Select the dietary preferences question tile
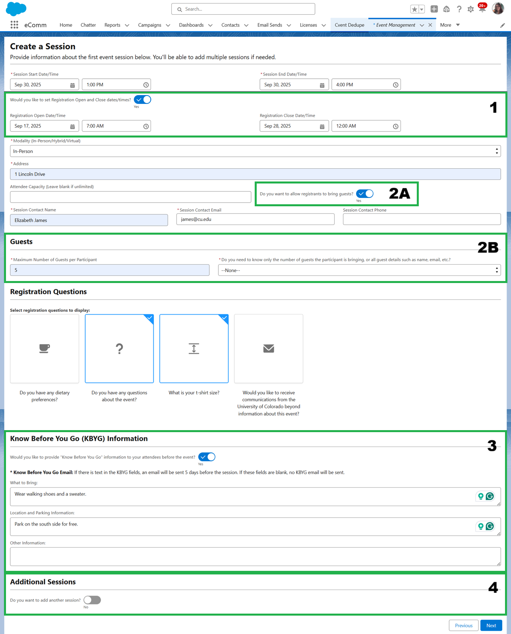The height and width of the screenshot is (634, 511). tap(45, 349)
